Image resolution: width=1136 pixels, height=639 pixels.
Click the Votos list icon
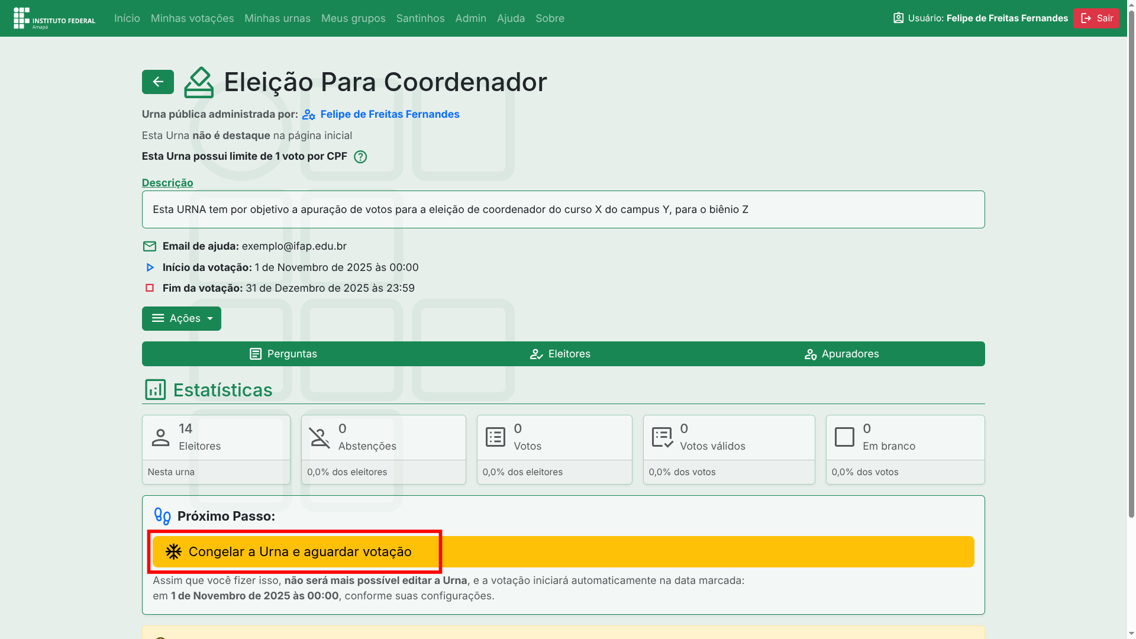pos(495,438)
